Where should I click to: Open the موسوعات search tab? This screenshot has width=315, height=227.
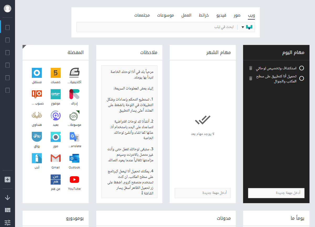click(x=166, y=15)
